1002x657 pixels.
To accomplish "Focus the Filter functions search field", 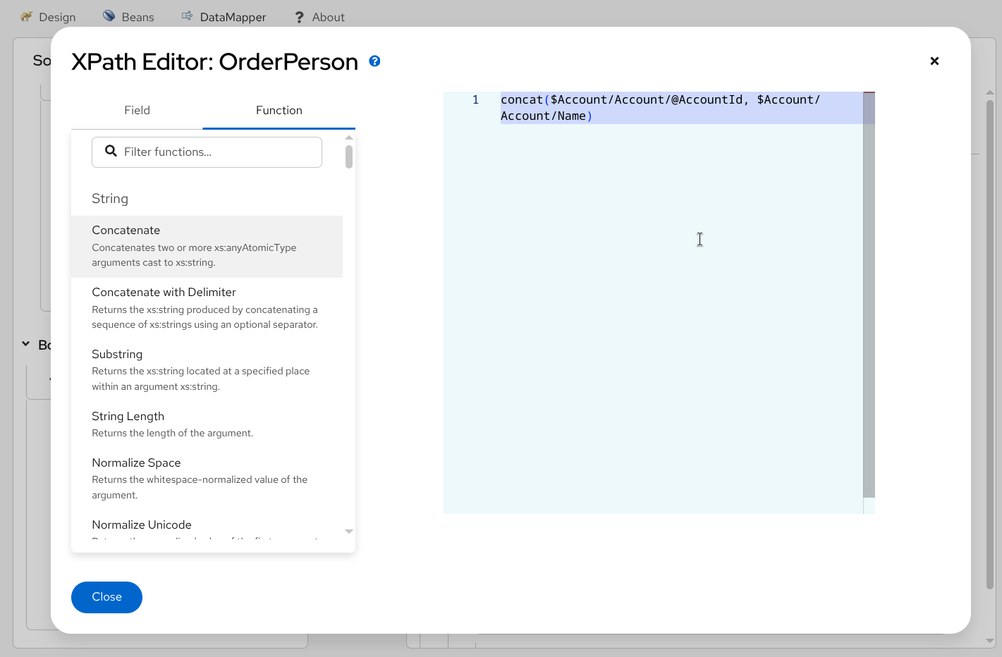I will point(219,152).
